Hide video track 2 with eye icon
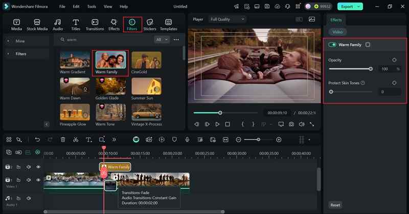 point(38,167)
